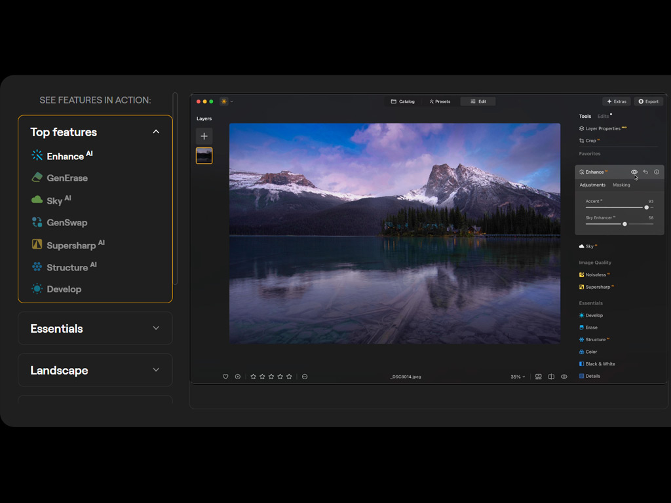
Task: Open the 35% zoom level dropdown
Action: click(x=518, y=377)
